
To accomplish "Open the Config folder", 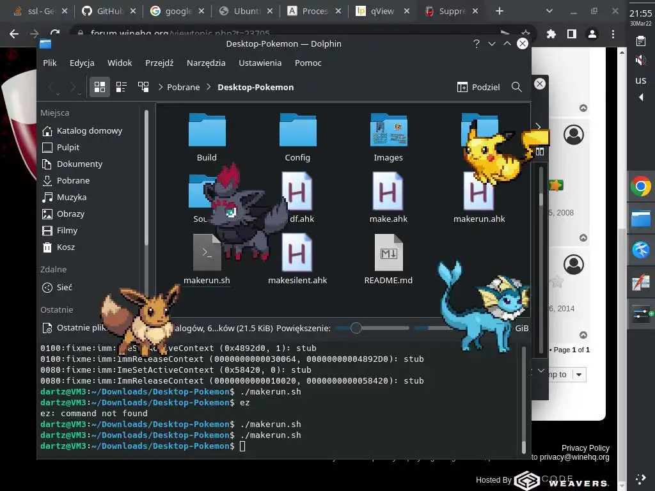I will click(297, 138).
